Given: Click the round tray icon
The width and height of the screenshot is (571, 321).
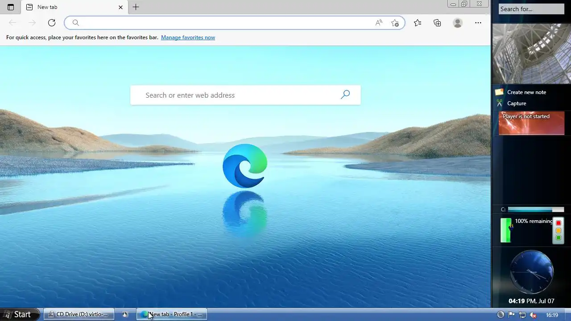Looking at the screenshot, I should pyautogui.click(x=501, y=315).
